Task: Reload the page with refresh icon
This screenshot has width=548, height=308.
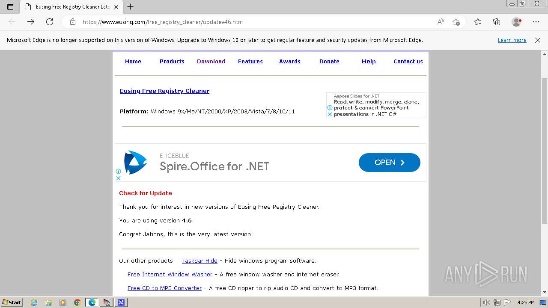Action: click(x=50, y=22)
